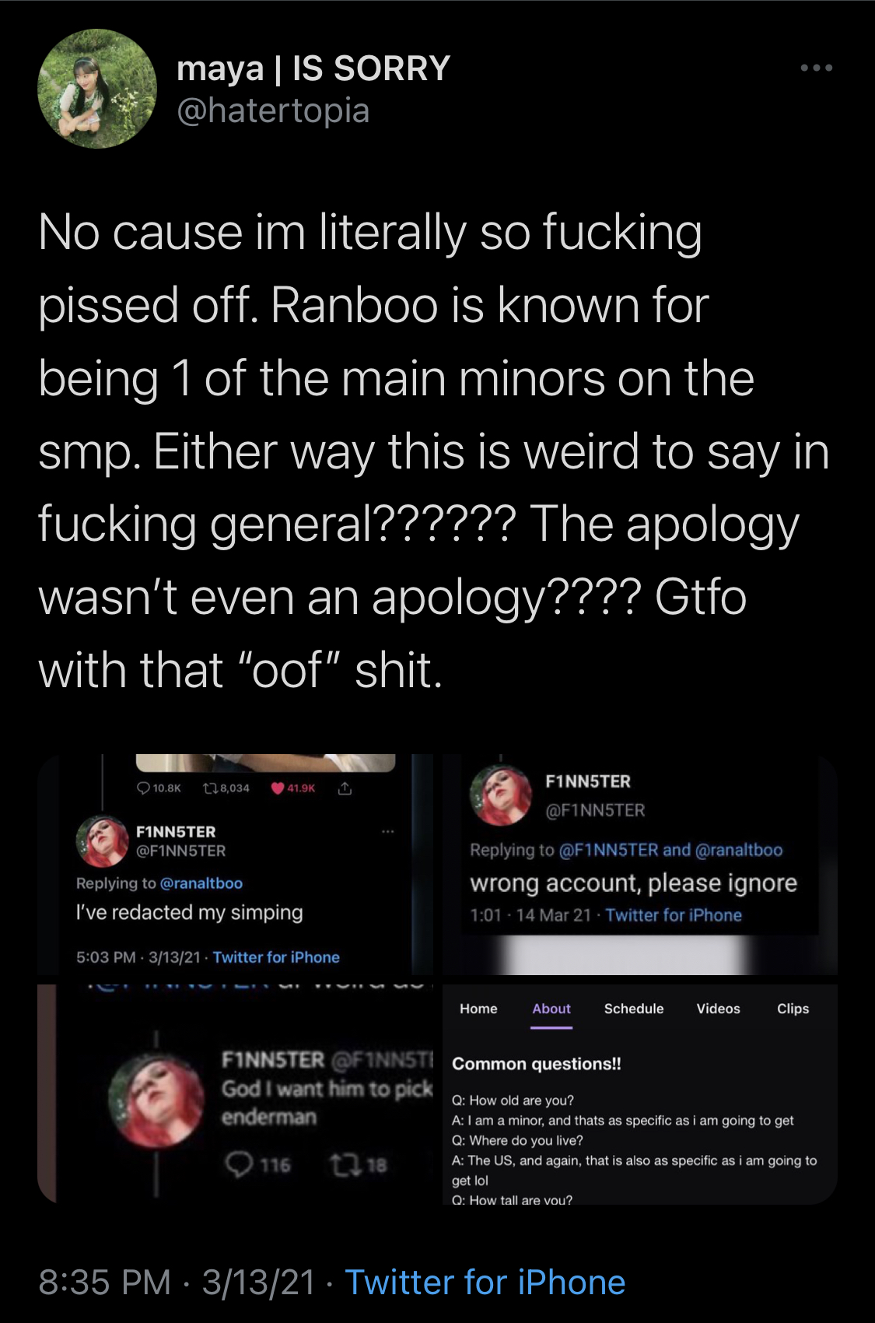The width and height of the screenshot is (875, 1323).
Task: Select the Schedule tab in embedded screenshot
Action: click(634, 1009)
